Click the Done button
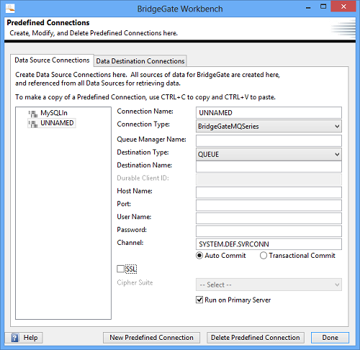Image resolution: width=360 pixels, height=350 pixels. click(330, 338)
